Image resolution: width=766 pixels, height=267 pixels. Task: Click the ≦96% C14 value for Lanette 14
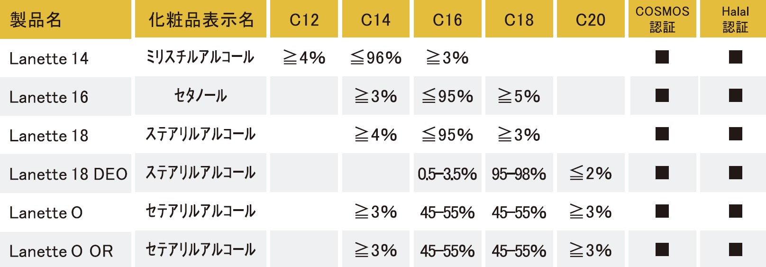pyautogui.click(x=376, y=58)
